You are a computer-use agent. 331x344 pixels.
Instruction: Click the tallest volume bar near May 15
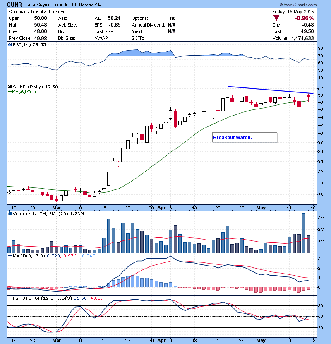click(x=304, y=233)
